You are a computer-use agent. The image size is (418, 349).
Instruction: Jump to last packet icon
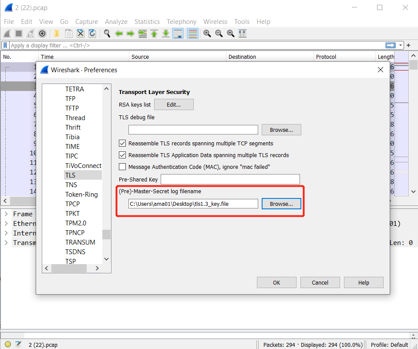coord(166,34)
